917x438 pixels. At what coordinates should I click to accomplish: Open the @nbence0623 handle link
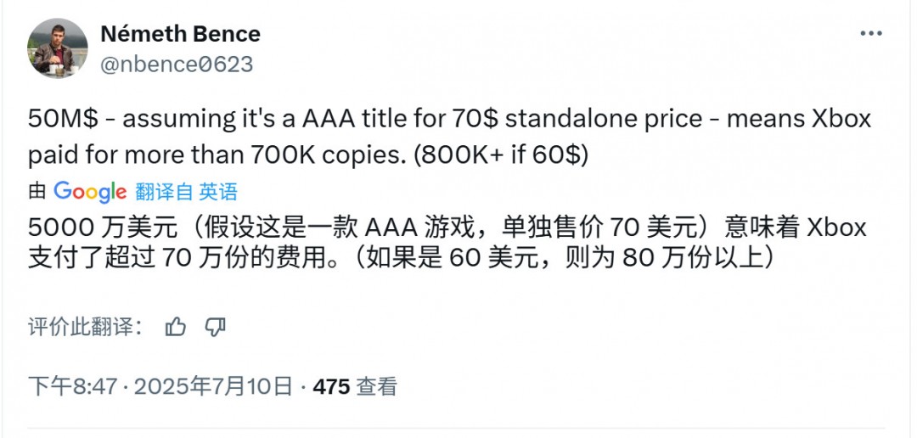[177, 64]
